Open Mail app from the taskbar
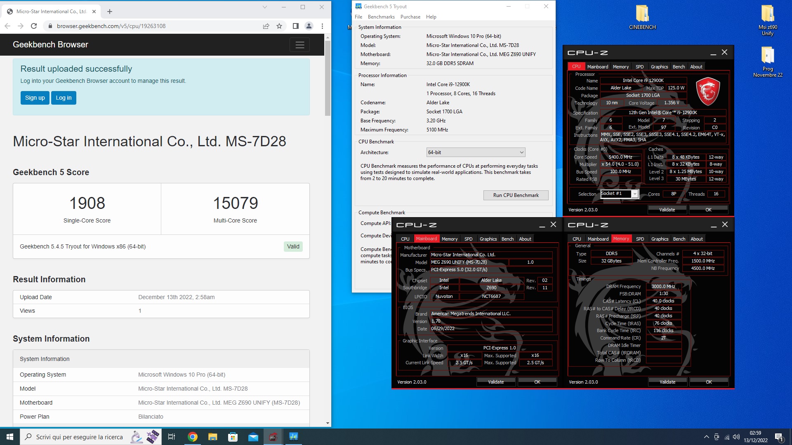 click(x=253, y=437)
